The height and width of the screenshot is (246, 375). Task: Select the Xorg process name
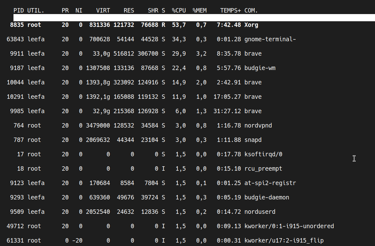click(251, 25)
